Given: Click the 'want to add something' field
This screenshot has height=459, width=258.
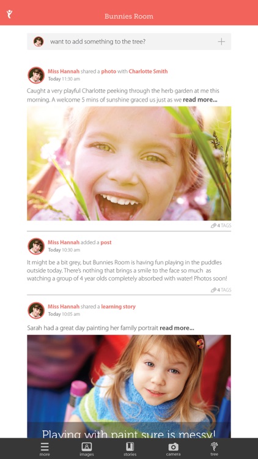Looking at the screenshot, I should pyautogui.click(x=129, y=42).
